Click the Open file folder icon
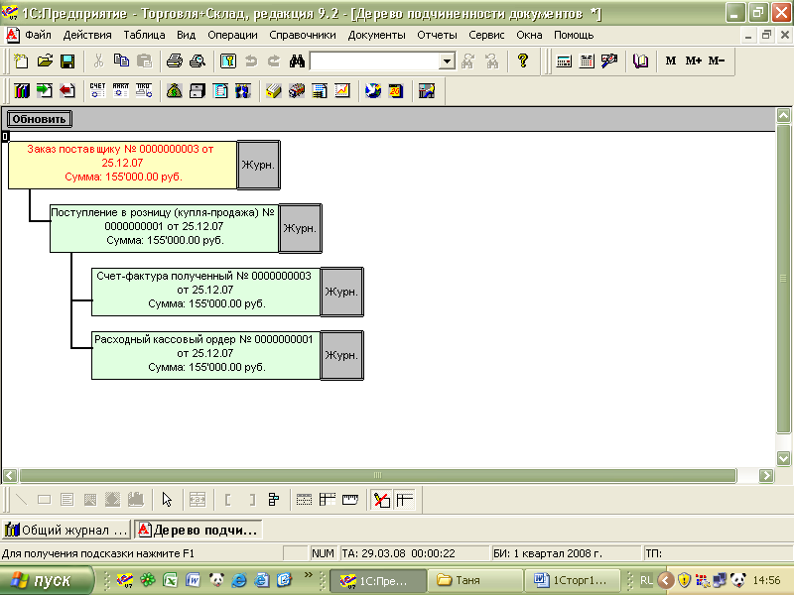794x595 pixels. pyautogui.click(x=45, y=61)
